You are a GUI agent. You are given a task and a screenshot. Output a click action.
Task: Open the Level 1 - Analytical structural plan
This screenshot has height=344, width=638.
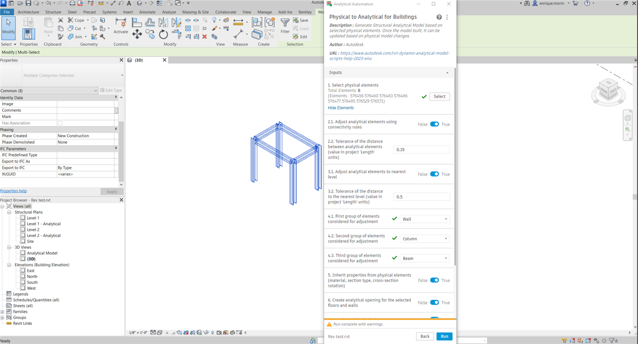[44, 224]
